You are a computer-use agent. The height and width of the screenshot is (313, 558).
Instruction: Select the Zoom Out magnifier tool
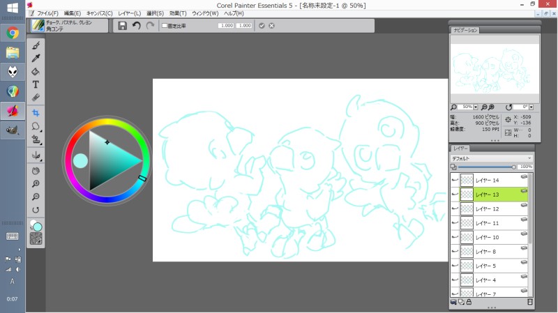(36, 197)
